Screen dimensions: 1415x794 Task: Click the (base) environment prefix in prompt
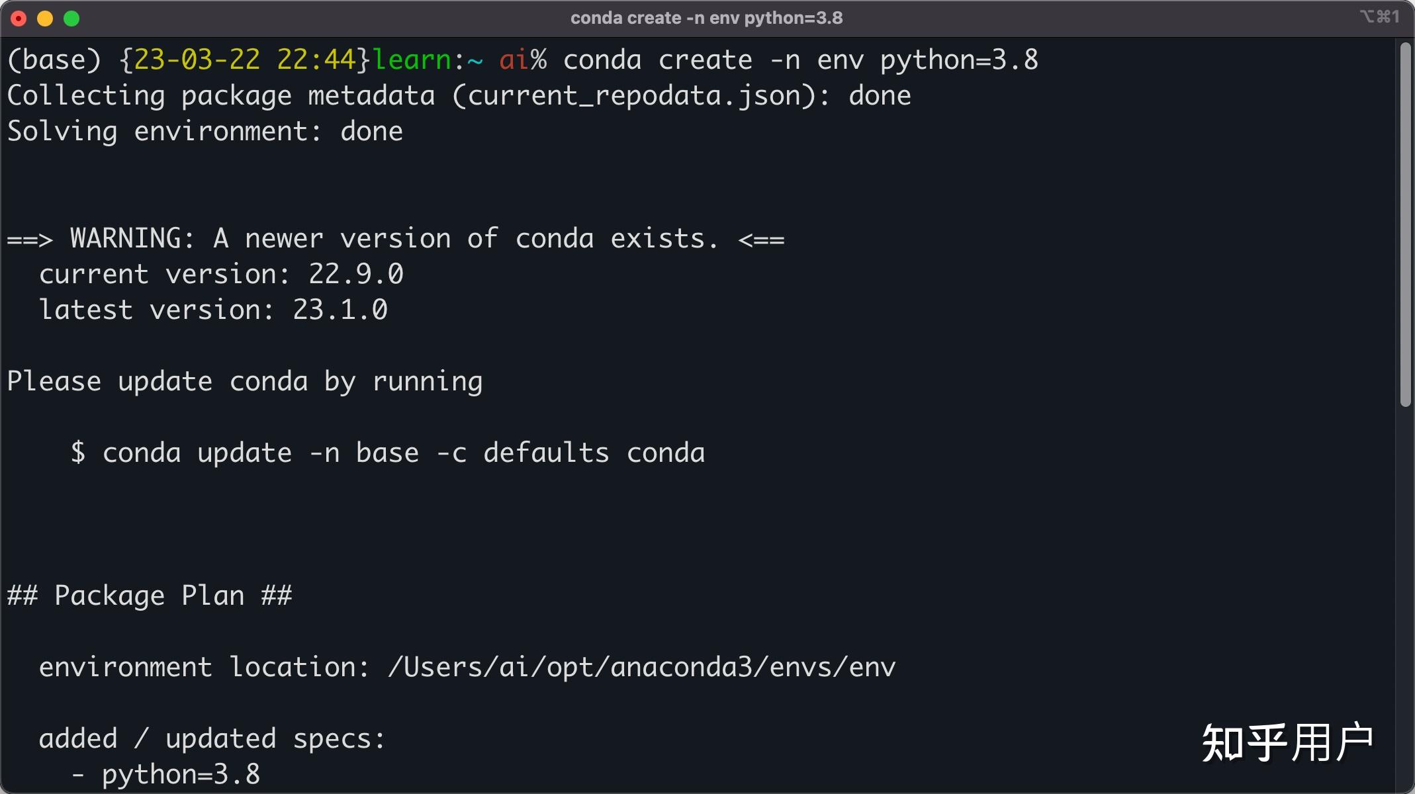[x=54, y=60]
